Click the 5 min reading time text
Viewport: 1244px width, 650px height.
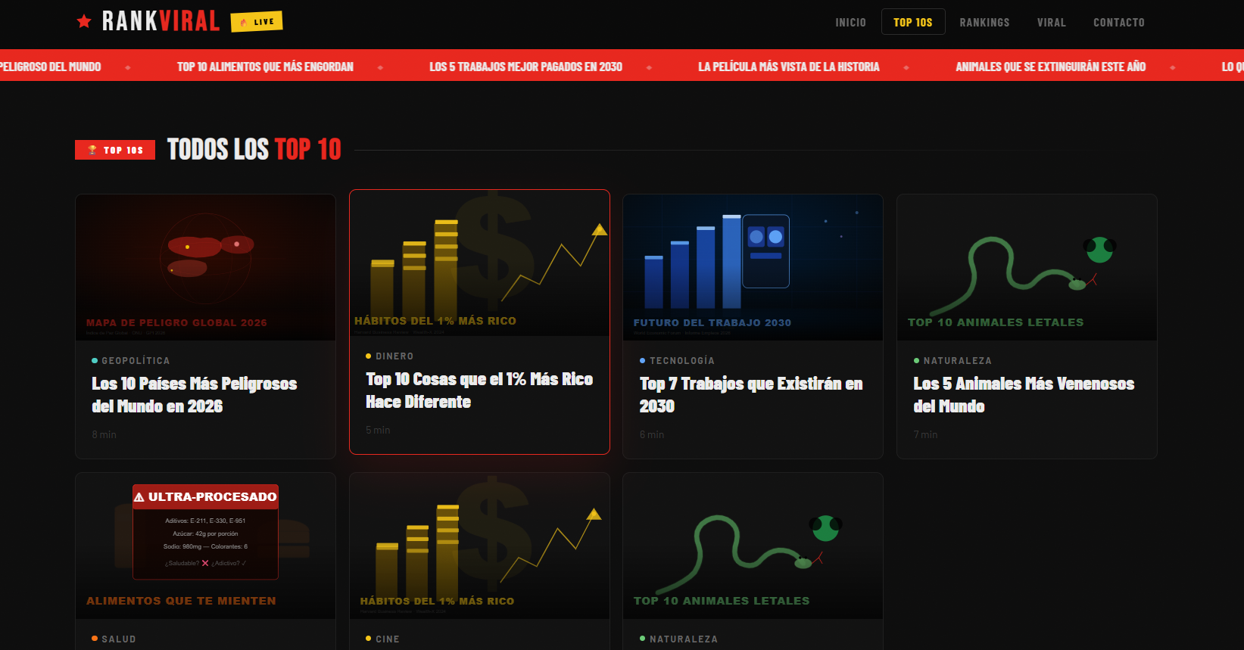click(378, 430)
